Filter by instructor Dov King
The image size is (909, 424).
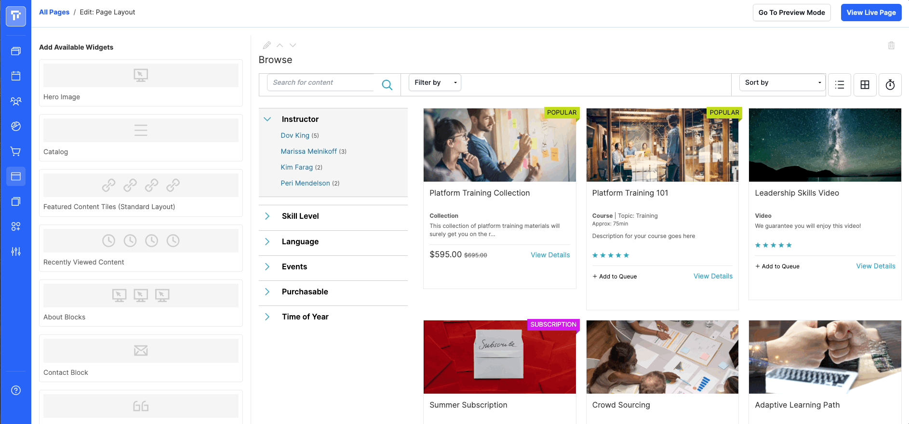[295, 135]
